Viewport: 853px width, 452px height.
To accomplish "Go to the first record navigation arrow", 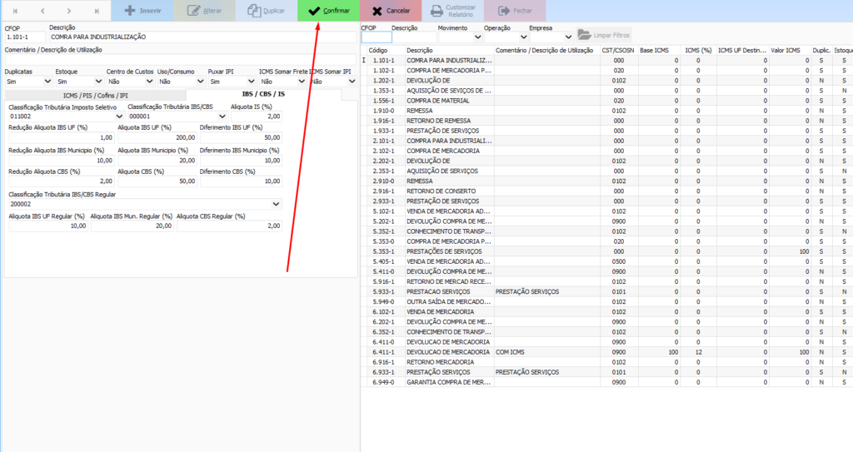I will pos(14,11).
